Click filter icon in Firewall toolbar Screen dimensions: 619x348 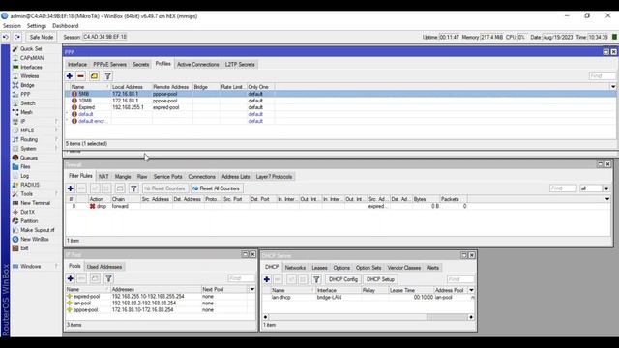[x=133, y=188]
